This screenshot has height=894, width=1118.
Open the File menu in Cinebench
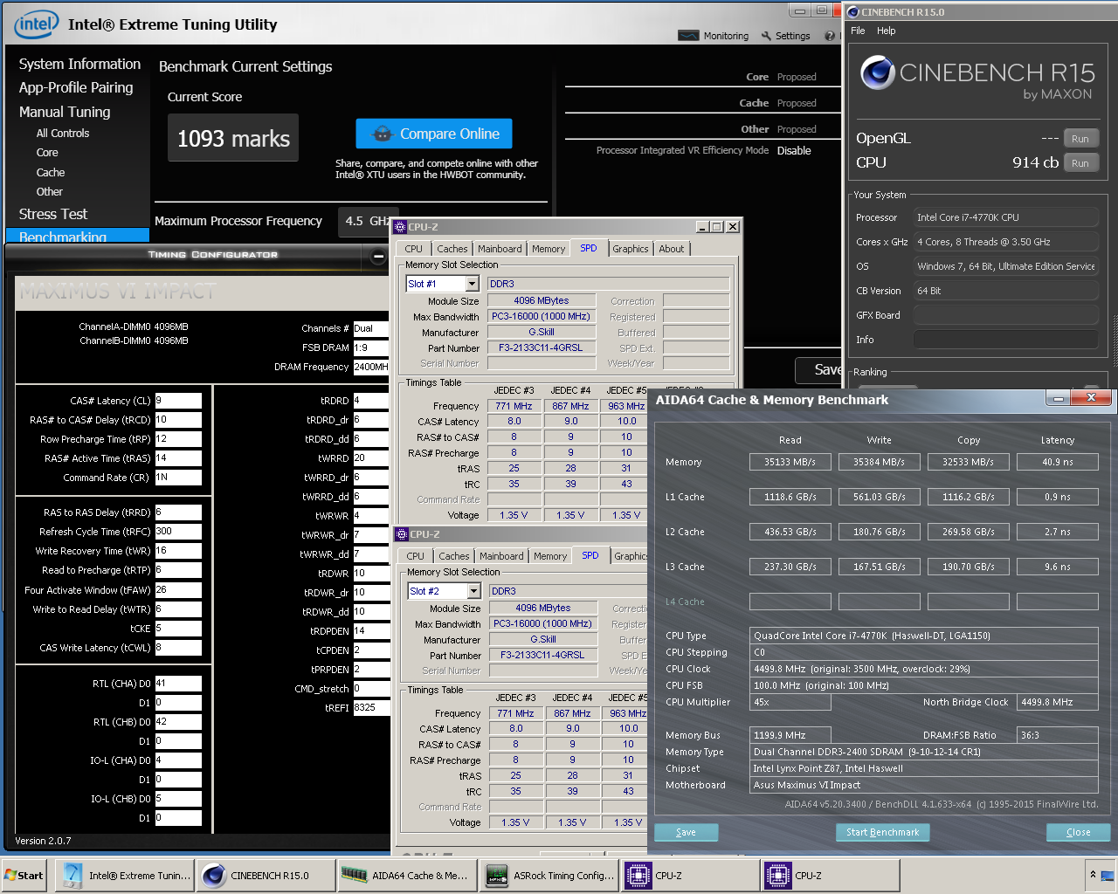[858, 31]
